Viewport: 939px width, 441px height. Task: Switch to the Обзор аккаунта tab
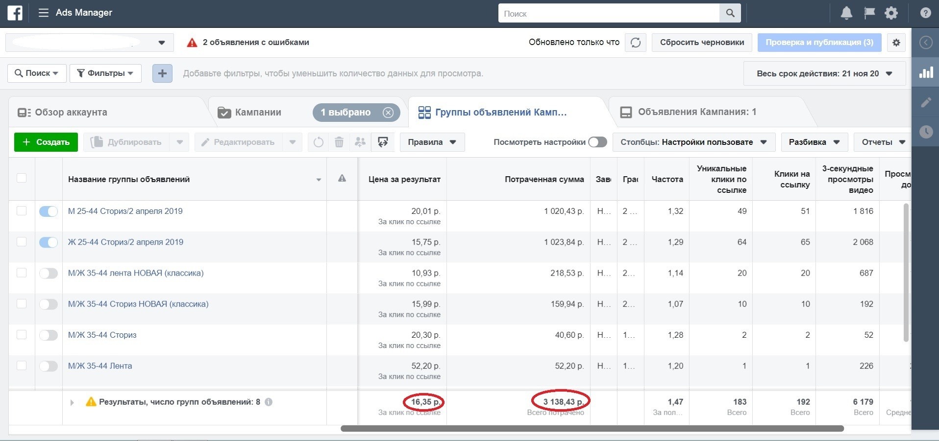71,112
